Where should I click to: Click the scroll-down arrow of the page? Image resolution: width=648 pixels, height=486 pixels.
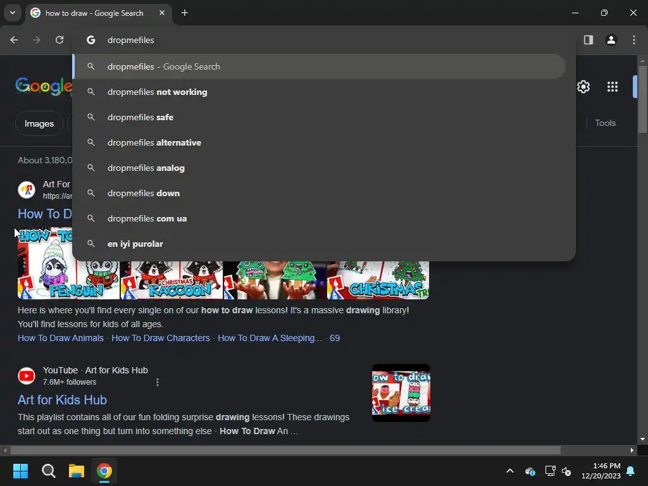pos(642,439)
